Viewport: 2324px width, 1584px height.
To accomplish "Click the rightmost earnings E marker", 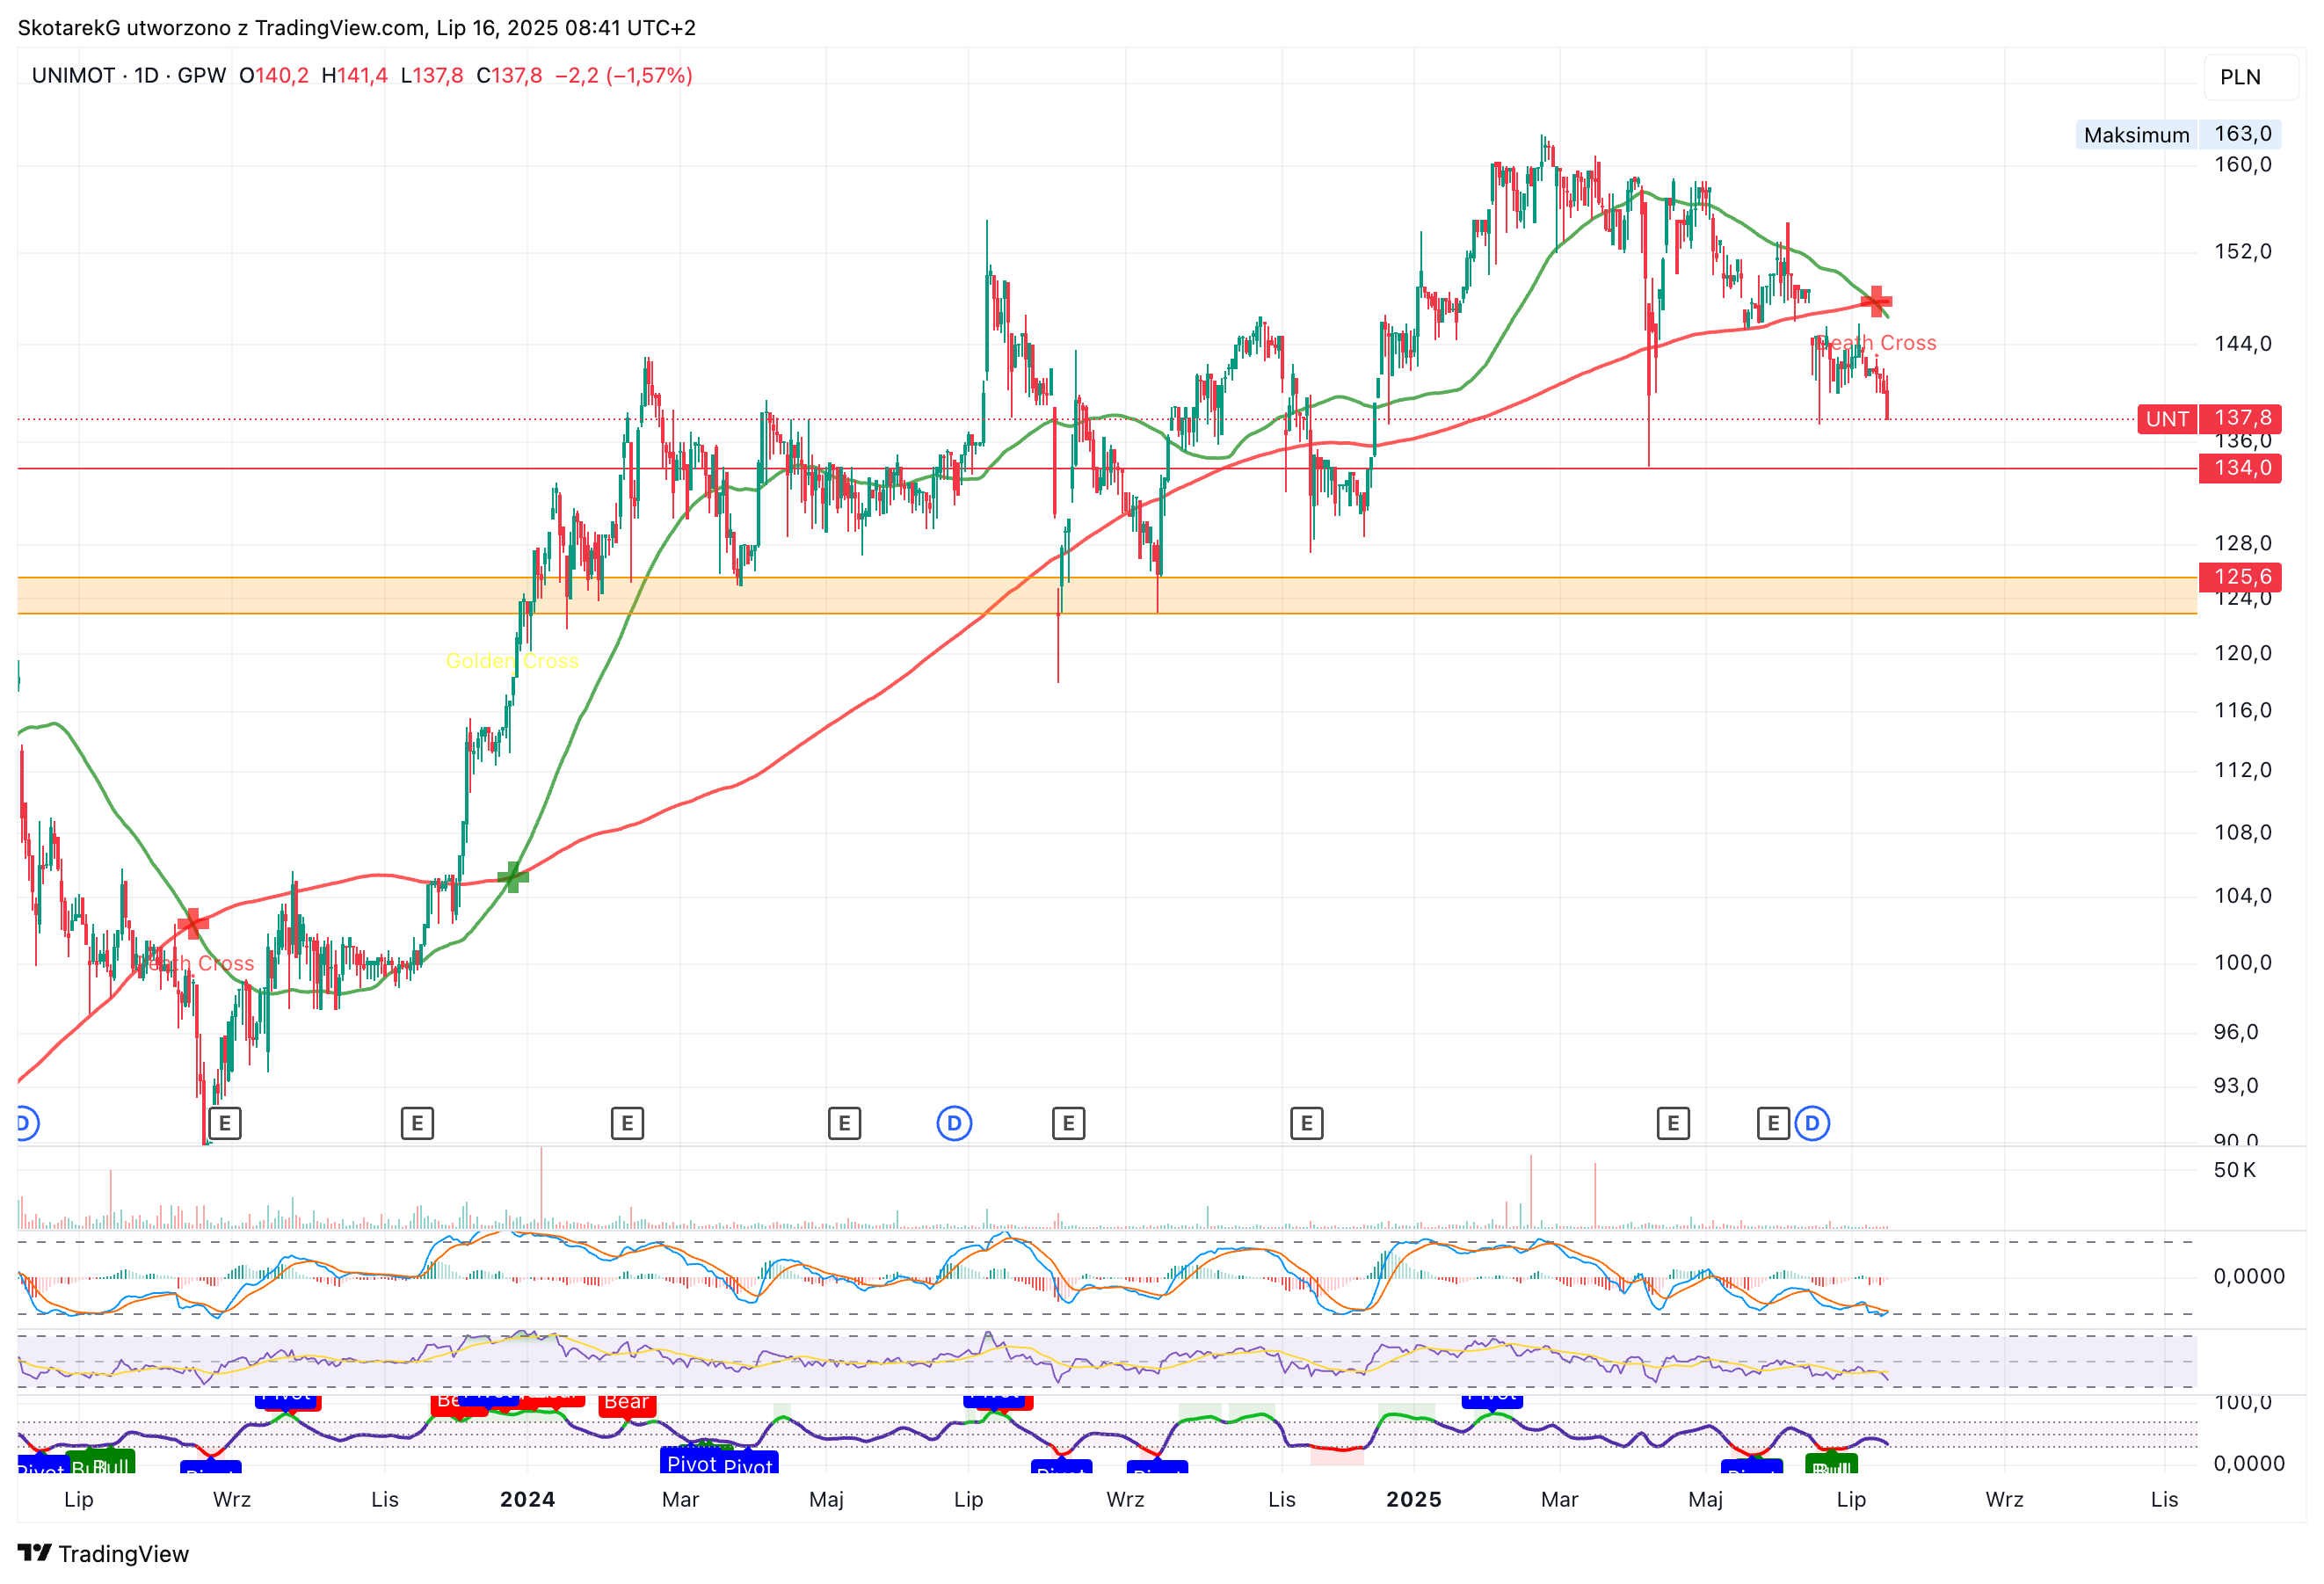I will coord(1773,1123).
